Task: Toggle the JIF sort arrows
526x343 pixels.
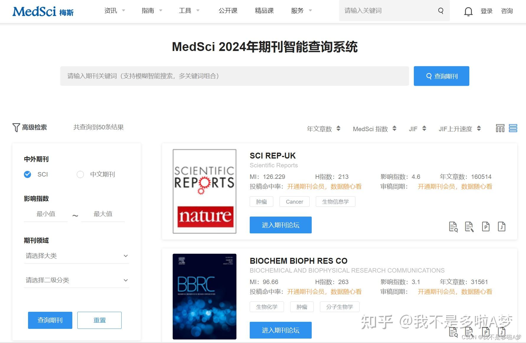Action: point(424,128)
